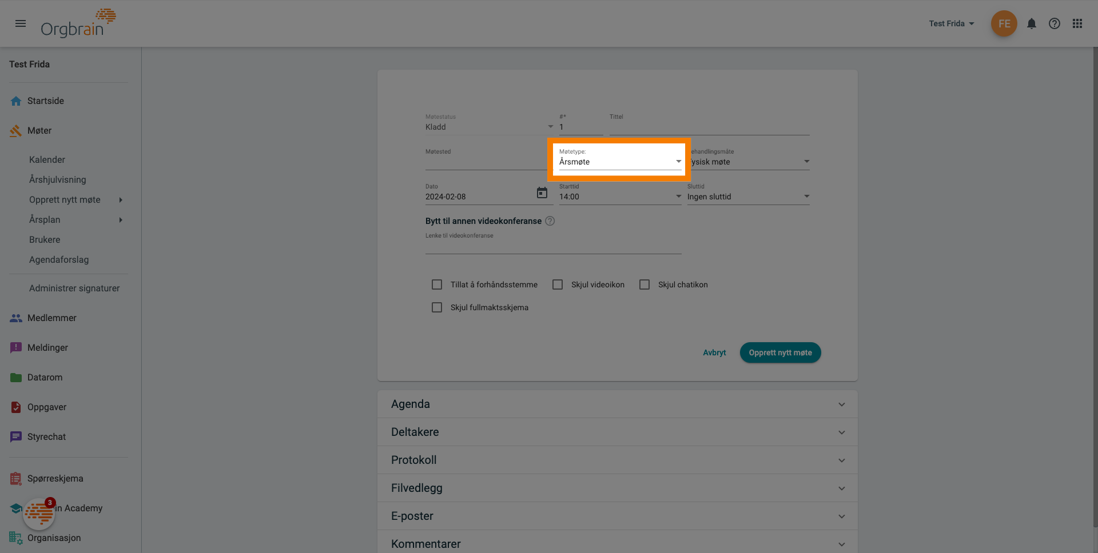The width and height of the screenshot is (1098, 553).
Task: Click the Oppgaver task icon
Action: point(16,407)
